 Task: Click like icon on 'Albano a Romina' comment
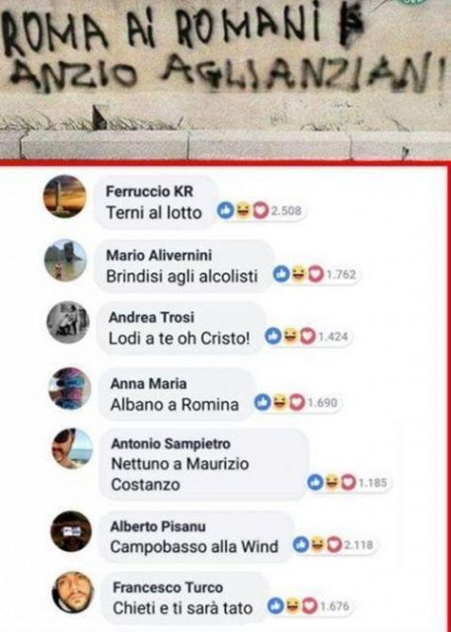263,402
